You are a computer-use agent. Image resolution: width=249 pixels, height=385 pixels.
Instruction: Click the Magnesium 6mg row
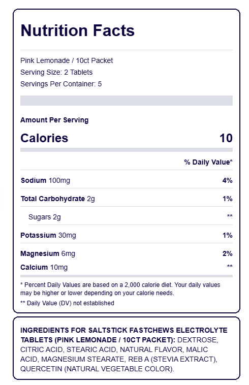pos(127,253)
